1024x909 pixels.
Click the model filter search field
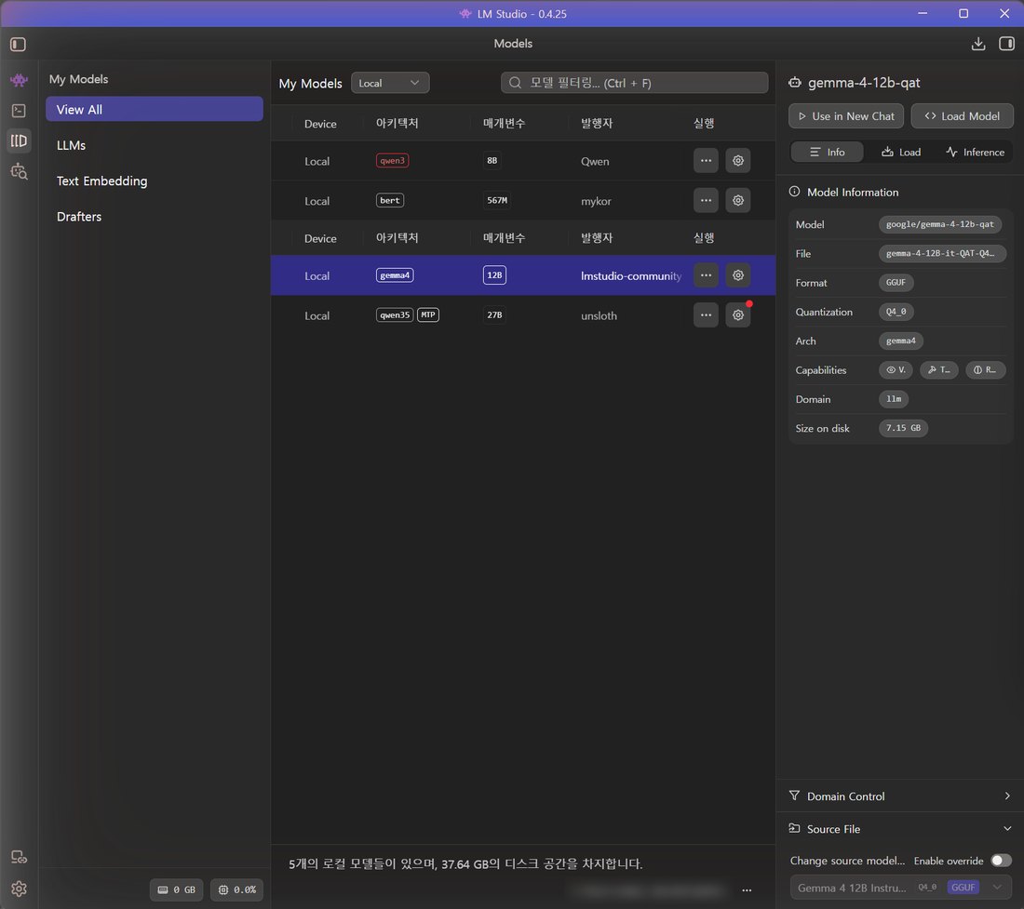[634, 83]
